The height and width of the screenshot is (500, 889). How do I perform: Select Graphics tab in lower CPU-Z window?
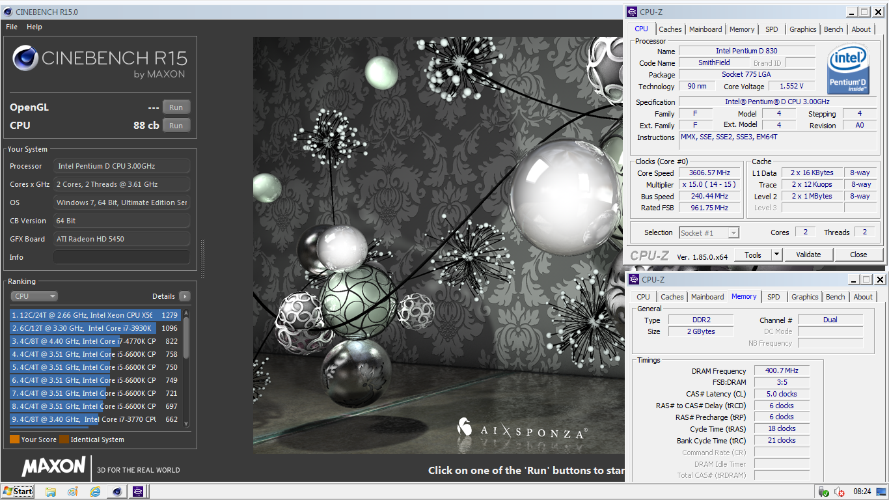tap(805, 297)
